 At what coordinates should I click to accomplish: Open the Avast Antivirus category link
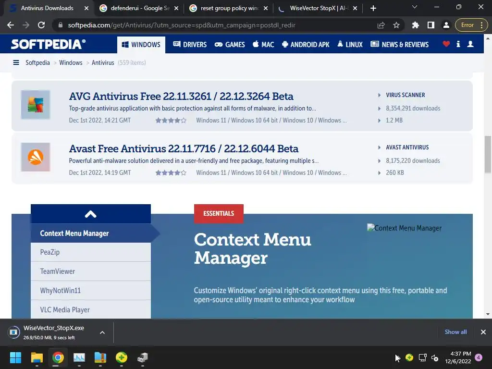pyautogui.click(x=407, y=147)
